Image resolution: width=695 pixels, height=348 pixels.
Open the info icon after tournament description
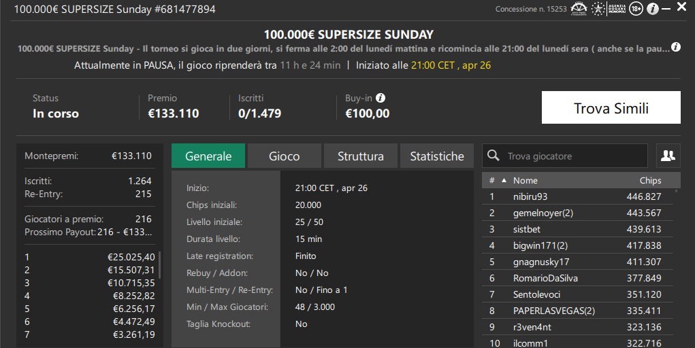coord(675,47)
